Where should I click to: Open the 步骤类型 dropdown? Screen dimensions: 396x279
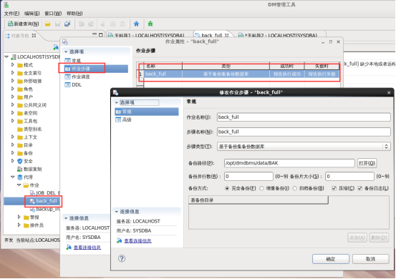pyautogui.click(x=304, y=147)
